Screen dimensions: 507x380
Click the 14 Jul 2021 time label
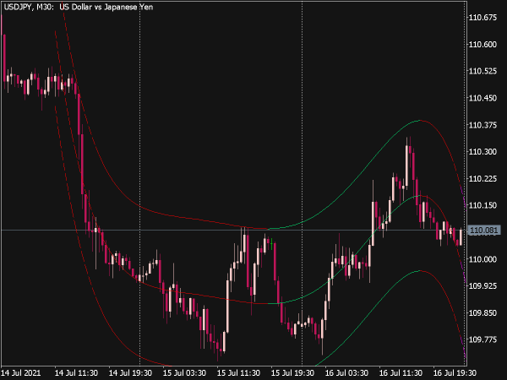coord(21,373)
